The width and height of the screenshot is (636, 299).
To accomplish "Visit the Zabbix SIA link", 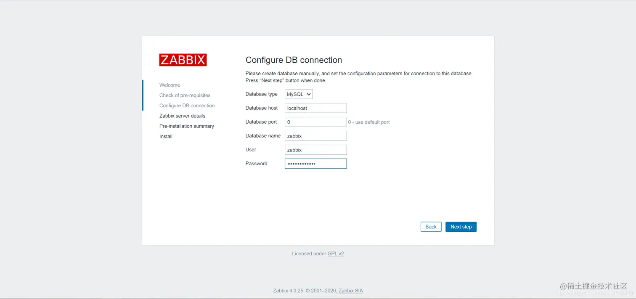I will click(351, 291).
